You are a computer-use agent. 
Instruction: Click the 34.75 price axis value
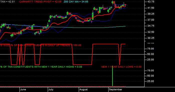tap(151, 26)
